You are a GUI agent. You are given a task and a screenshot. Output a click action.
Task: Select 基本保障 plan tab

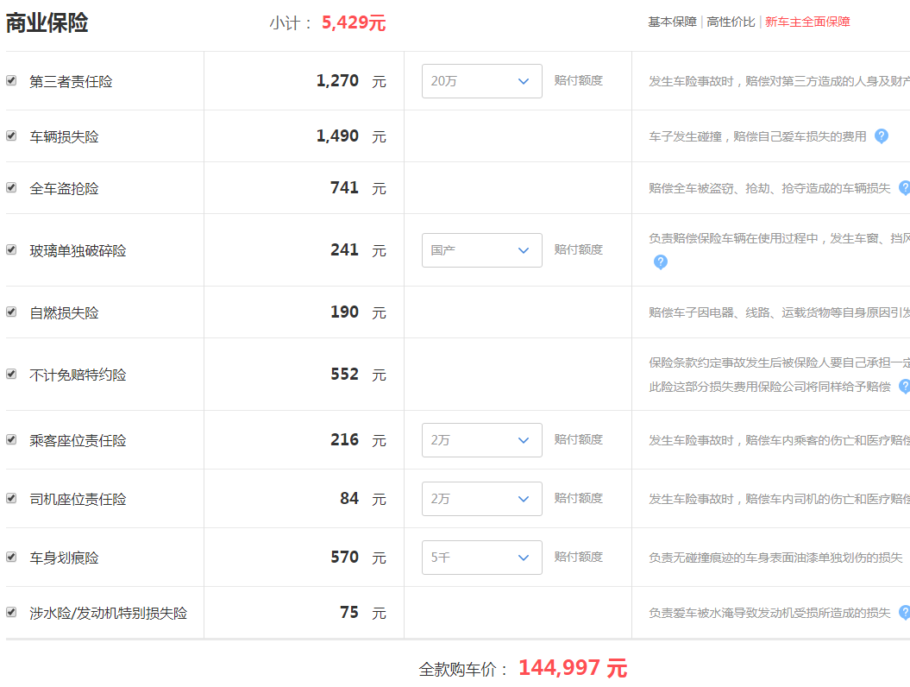(x=672, y=22)
